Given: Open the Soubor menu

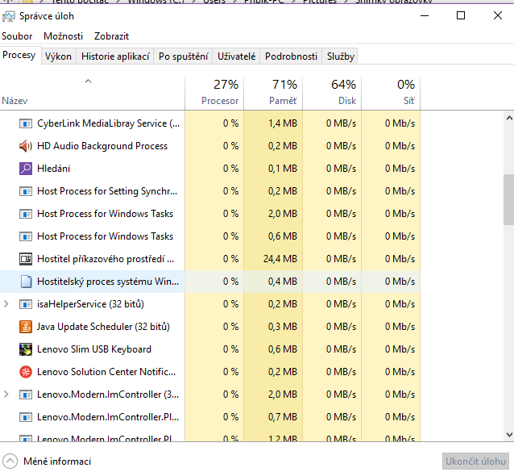Looking at the screenshot, I should coord(17,36).
